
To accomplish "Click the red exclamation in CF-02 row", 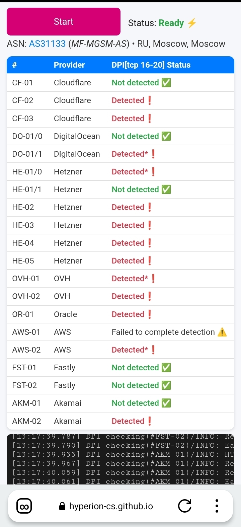I will click(150, 100).
